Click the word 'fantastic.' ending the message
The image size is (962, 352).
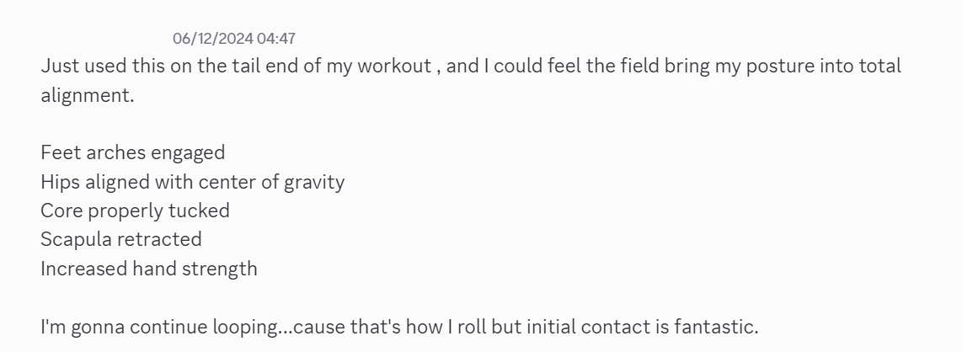pos(716,327)
